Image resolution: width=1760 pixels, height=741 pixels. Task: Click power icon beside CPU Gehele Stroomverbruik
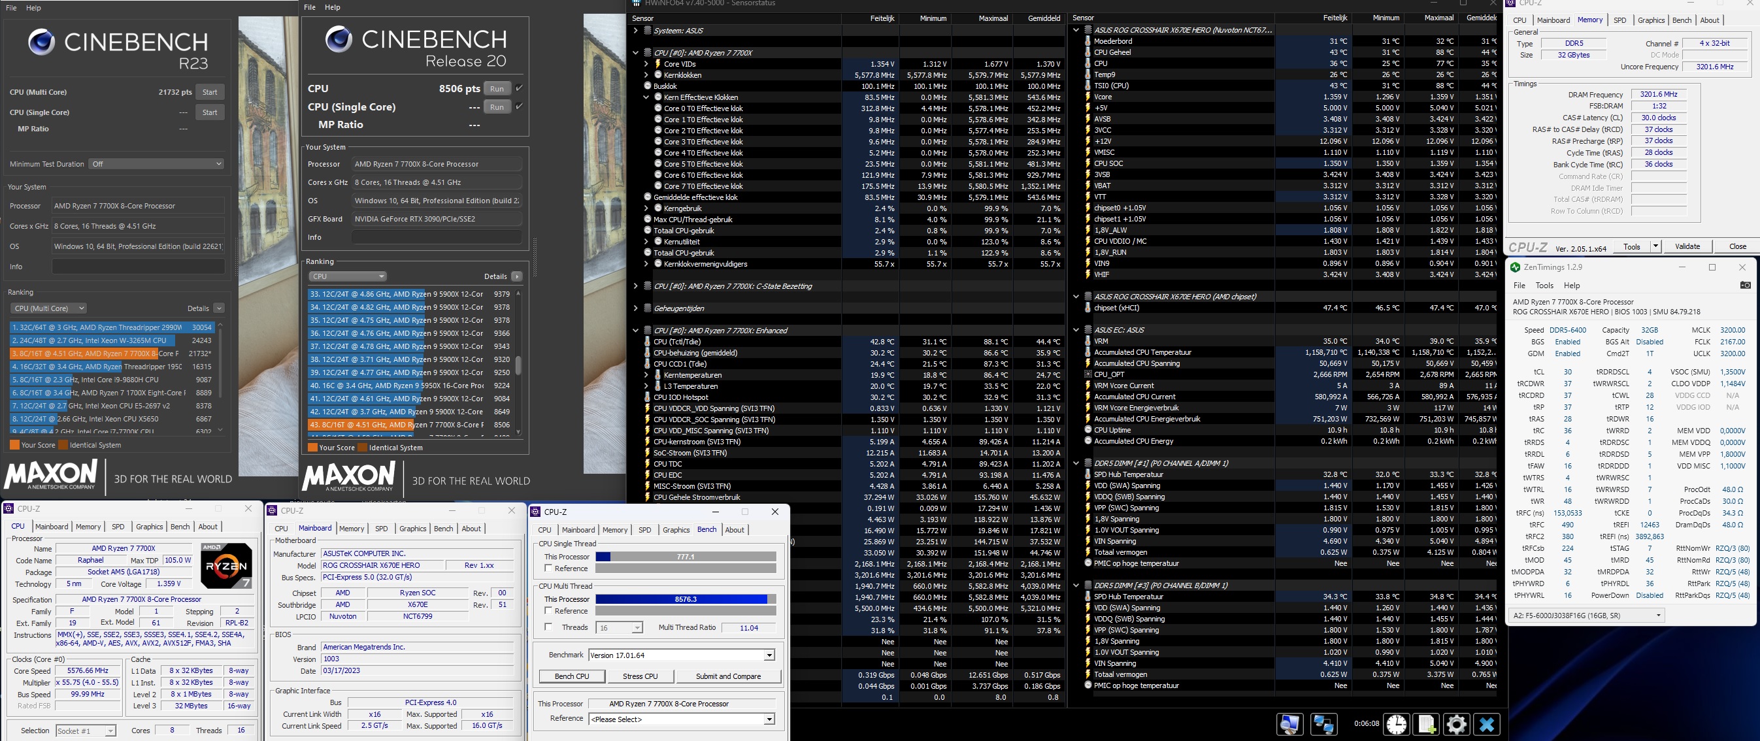[x=648, y=497]
